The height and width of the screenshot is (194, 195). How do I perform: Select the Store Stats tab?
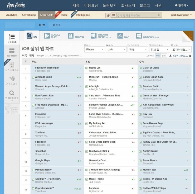[47, 15]
